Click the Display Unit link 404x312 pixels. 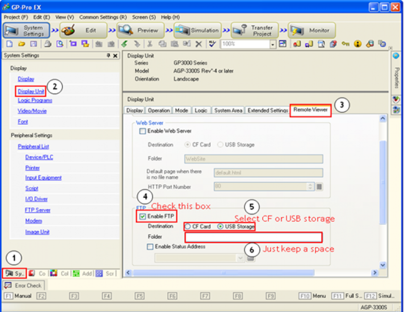coord(31,91)
